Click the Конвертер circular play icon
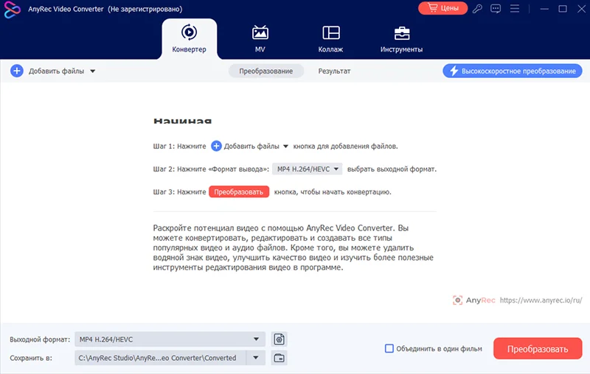The height and width of the screenshot is (374, 590). pyautogui.click(x=190, y=32)
